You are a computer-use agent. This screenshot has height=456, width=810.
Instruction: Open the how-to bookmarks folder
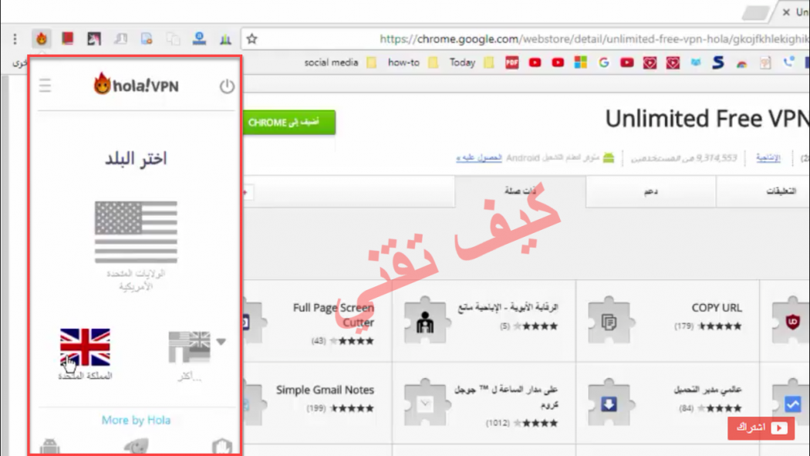pos(413,62)
